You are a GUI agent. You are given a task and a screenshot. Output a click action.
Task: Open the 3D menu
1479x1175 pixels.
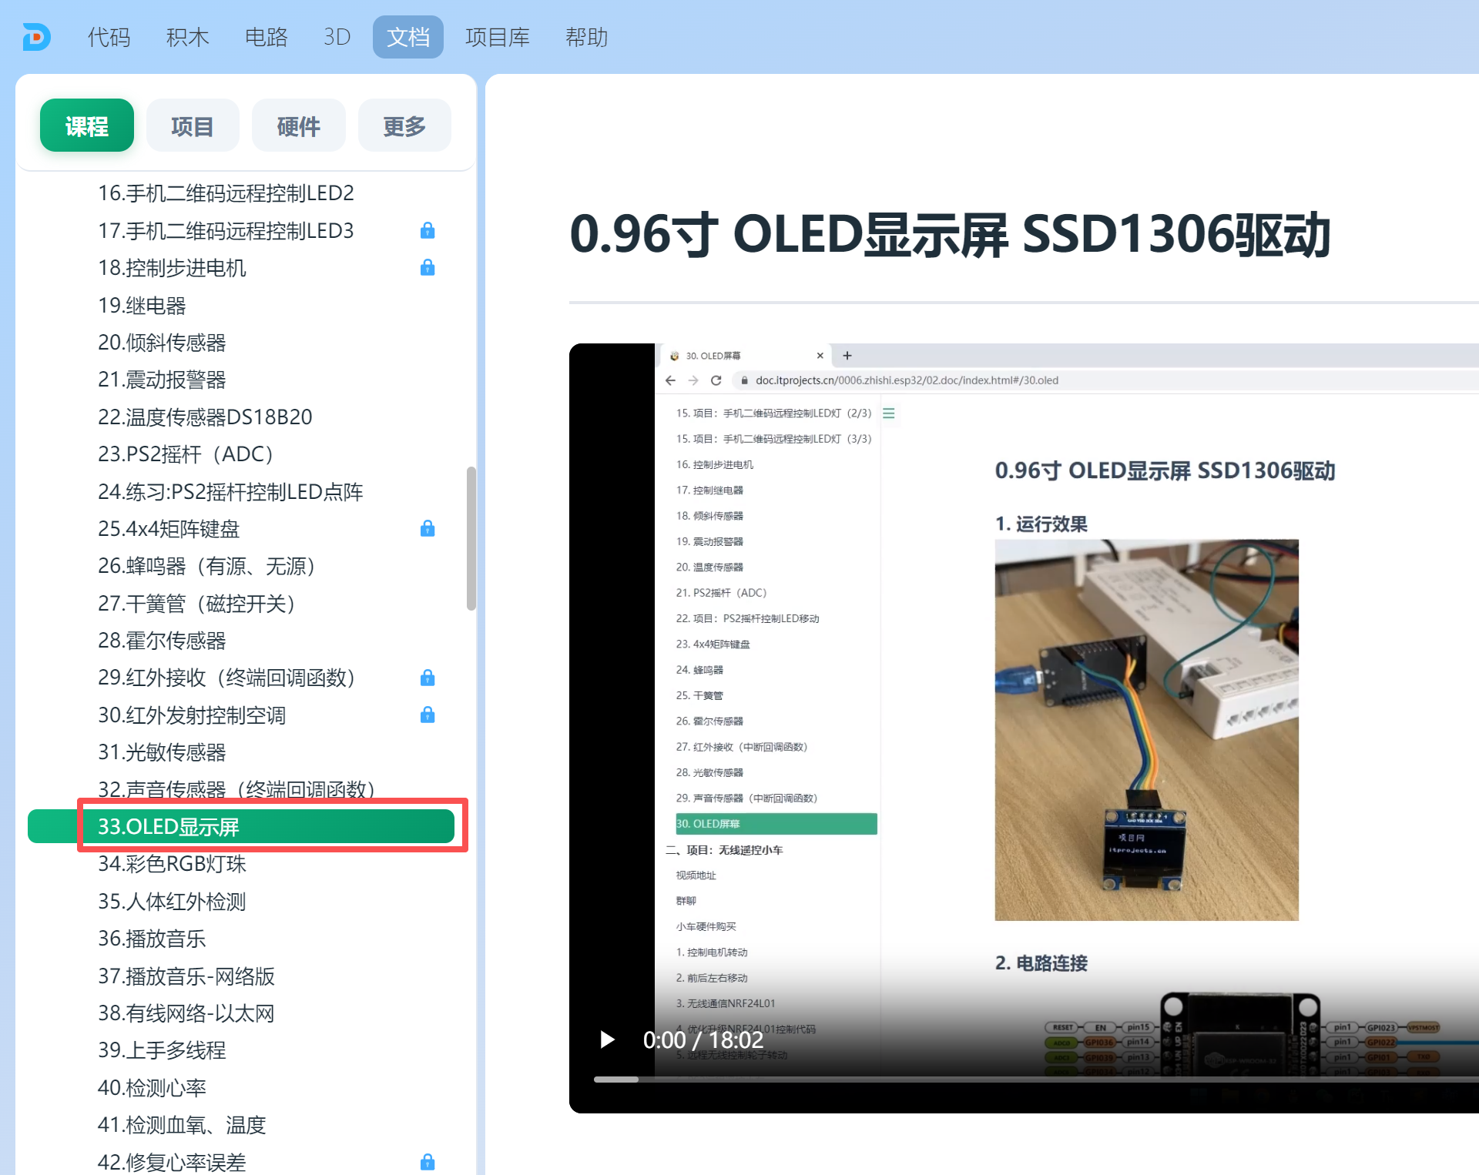(x=337, y=37)
